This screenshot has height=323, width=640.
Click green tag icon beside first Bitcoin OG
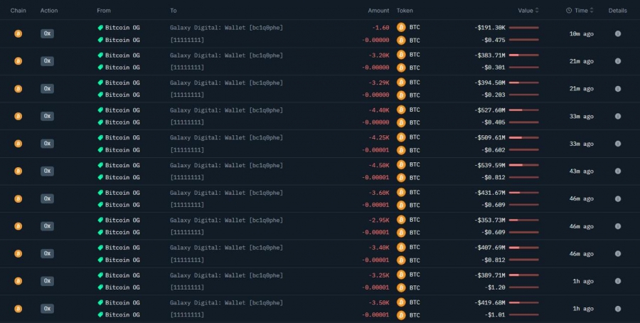point(100,28)
